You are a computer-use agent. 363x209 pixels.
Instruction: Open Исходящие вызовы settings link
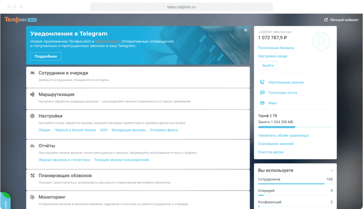[129, 130]
